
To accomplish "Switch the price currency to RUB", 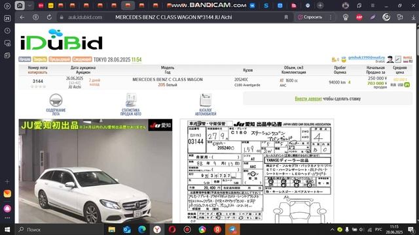I will click(x=393, y=85).
